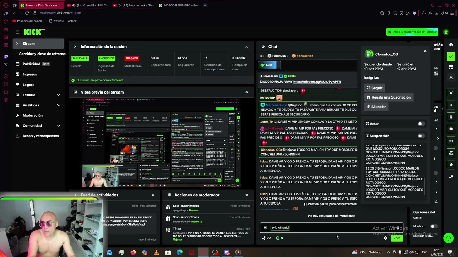Open the user avatar in top right
458x257 pixels.
[x=446, y=32]
